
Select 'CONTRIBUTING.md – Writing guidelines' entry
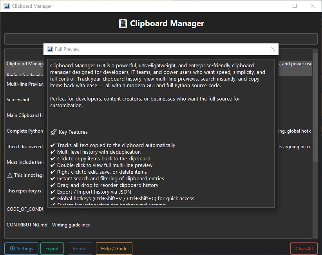(48, 225)
